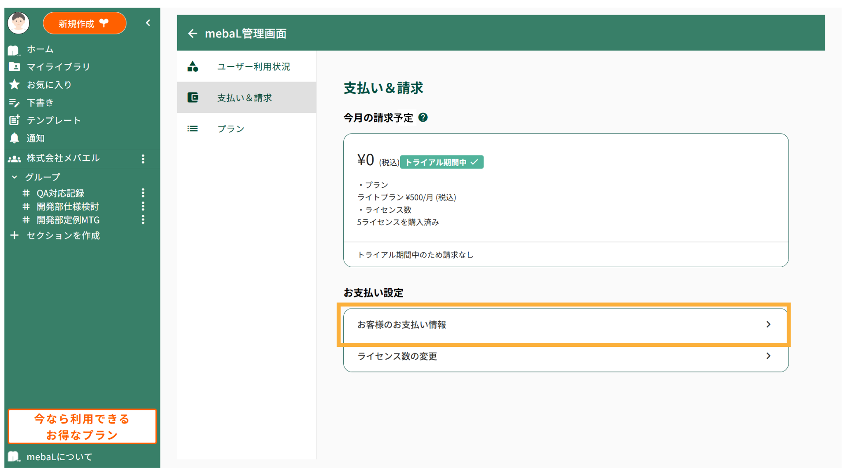Open マイライブラリ folder item
Image resolution: width=846 pixels, height=476 pixels.
point(57,67)
